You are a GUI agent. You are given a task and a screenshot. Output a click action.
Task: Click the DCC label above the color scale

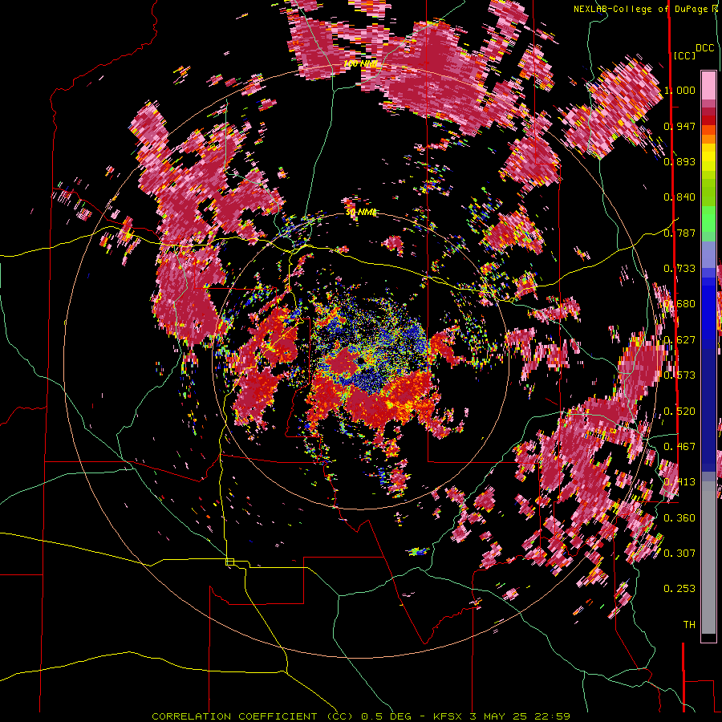(x=704, y=48)
